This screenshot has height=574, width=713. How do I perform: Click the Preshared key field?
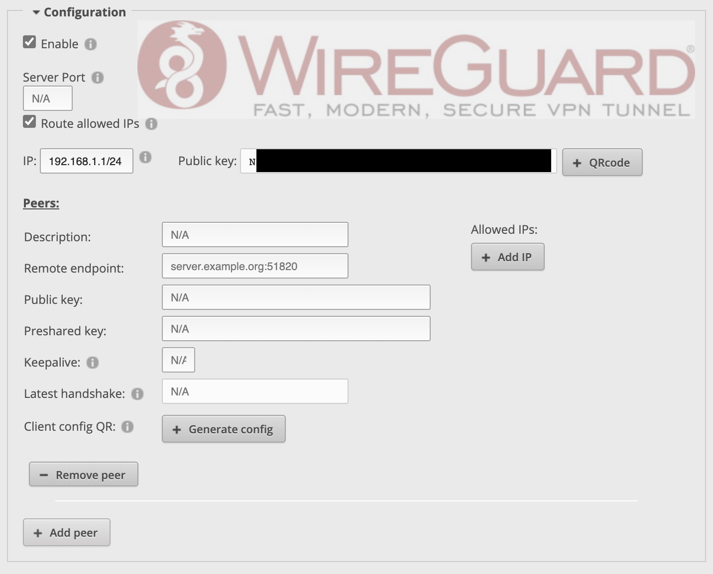tap(296, 329)
